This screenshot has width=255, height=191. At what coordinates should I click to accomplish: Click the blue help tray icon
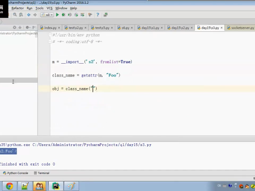coord(230,186)
